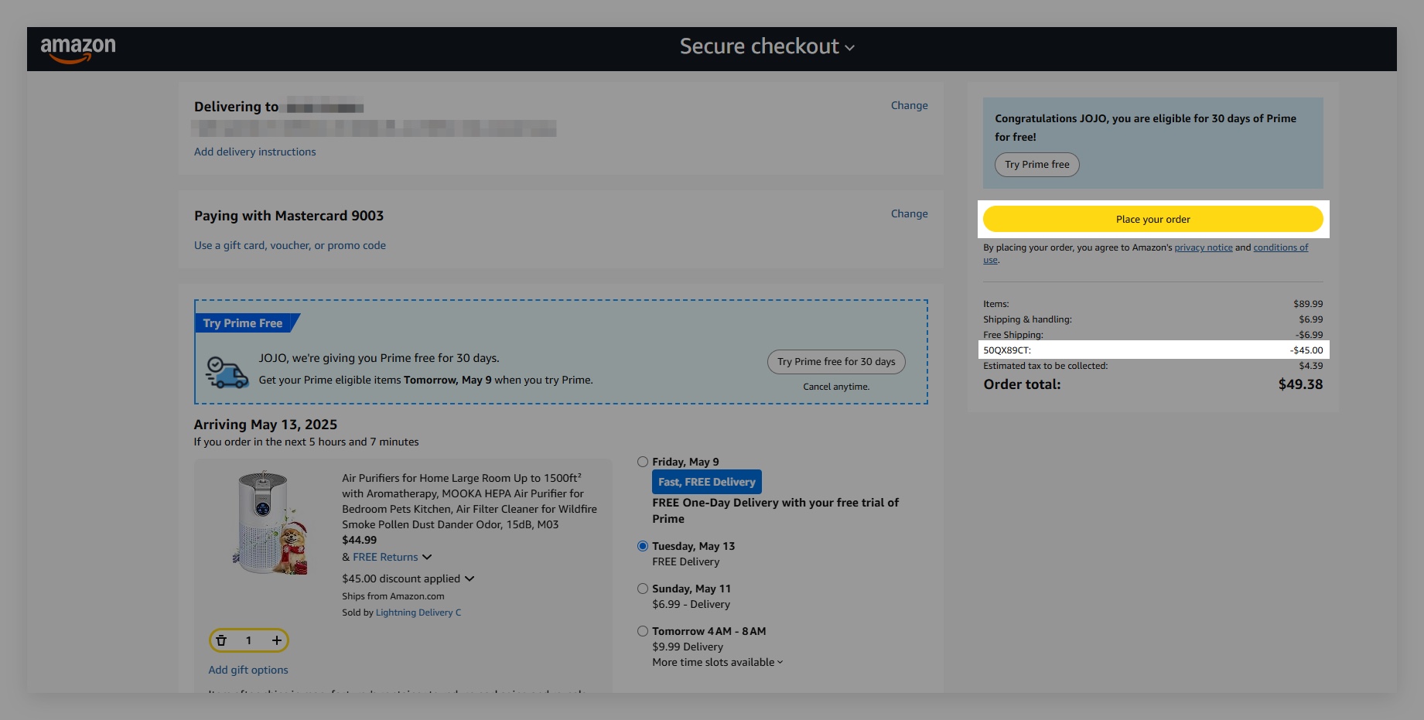Screen dimensions: 1424x720
Task: Click the Free Shipping -$6.99 amount
Action: click(1310, 335)
